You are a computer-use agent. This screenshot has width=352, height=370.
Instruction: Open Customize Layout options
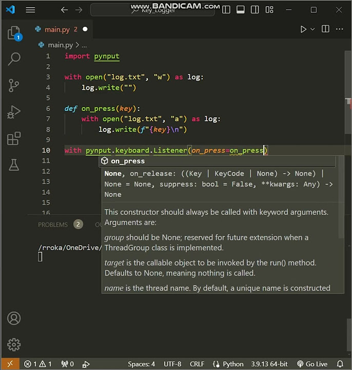(269, 10)
